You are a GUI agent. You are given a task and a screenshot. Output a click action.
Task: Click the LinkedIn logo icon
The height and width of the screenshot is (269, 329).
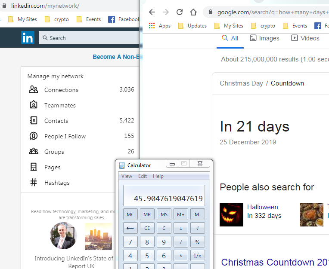[x=28, y=38]
